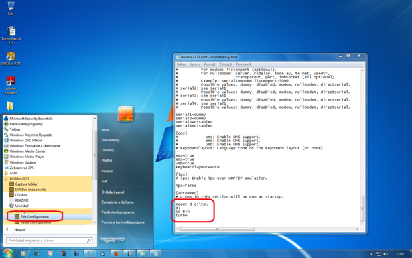Open Pomoc a technická podpora
This screenshot has width=412, height=258.
123,222
